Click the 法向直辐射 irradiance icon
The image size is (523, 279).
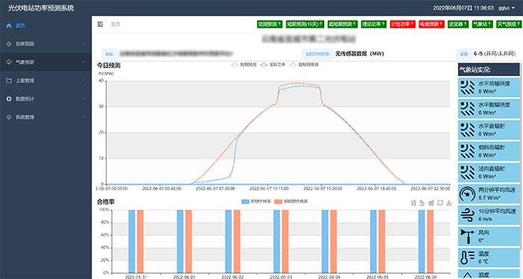467,172
